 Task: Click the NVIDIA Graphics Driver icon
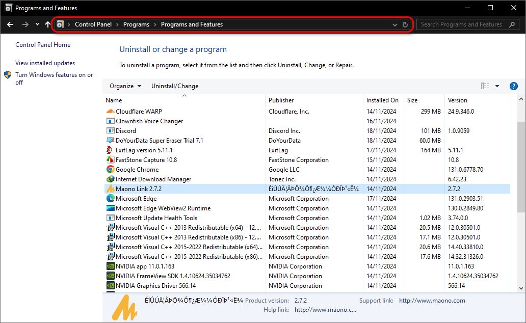111,286
